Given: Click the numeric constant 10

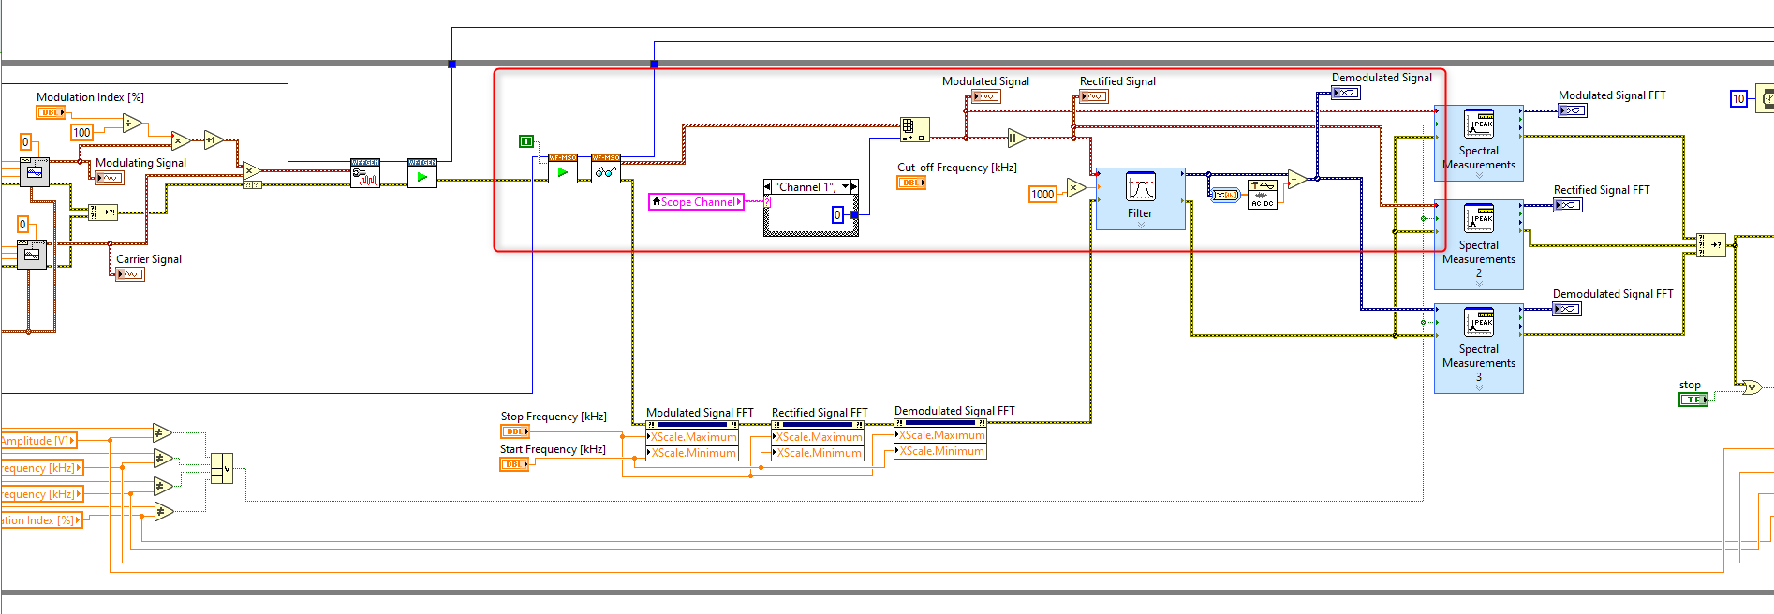Looking at the screenshot, I should tap(1738, 99).
